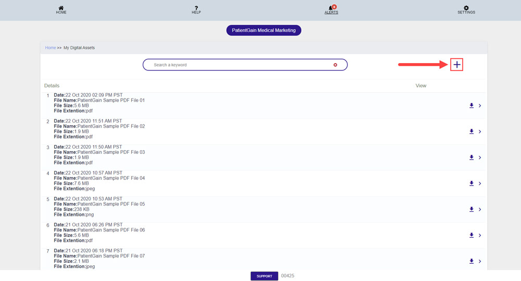Expand details chevron for File 01
The width and height of the screenshot is (521, 281).
point(480,105)
